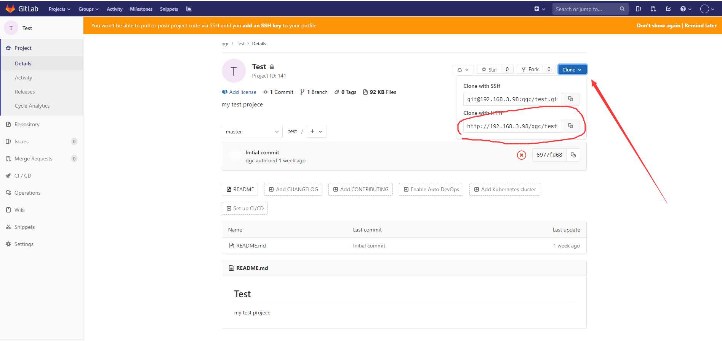Expand the Groups menu

pos(88,9)
